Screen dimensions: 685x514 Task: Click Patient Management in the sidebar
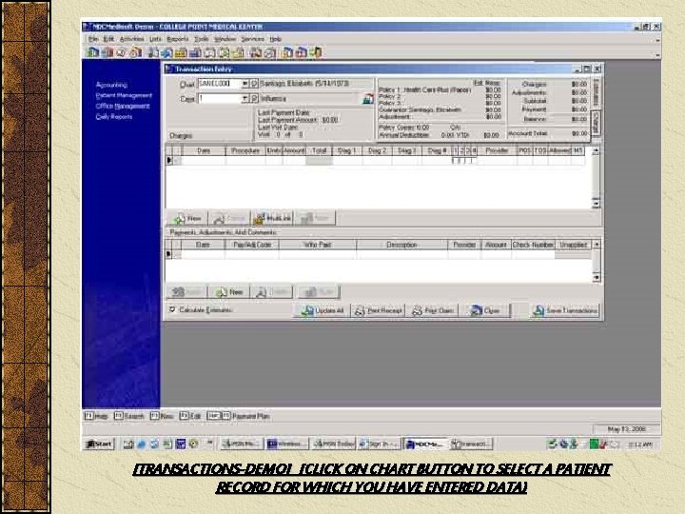pyautogui.click(x=124, y=95)
